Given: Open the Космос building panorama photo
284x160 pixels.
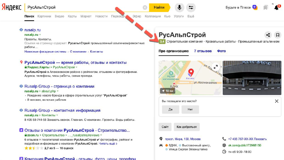Looking at the screenshot, I should [x=252, y=78].
